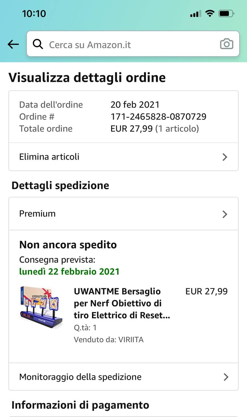Tap the battery status icon
Viewport: 247px width, 417px height.
[x=226, y=14]
